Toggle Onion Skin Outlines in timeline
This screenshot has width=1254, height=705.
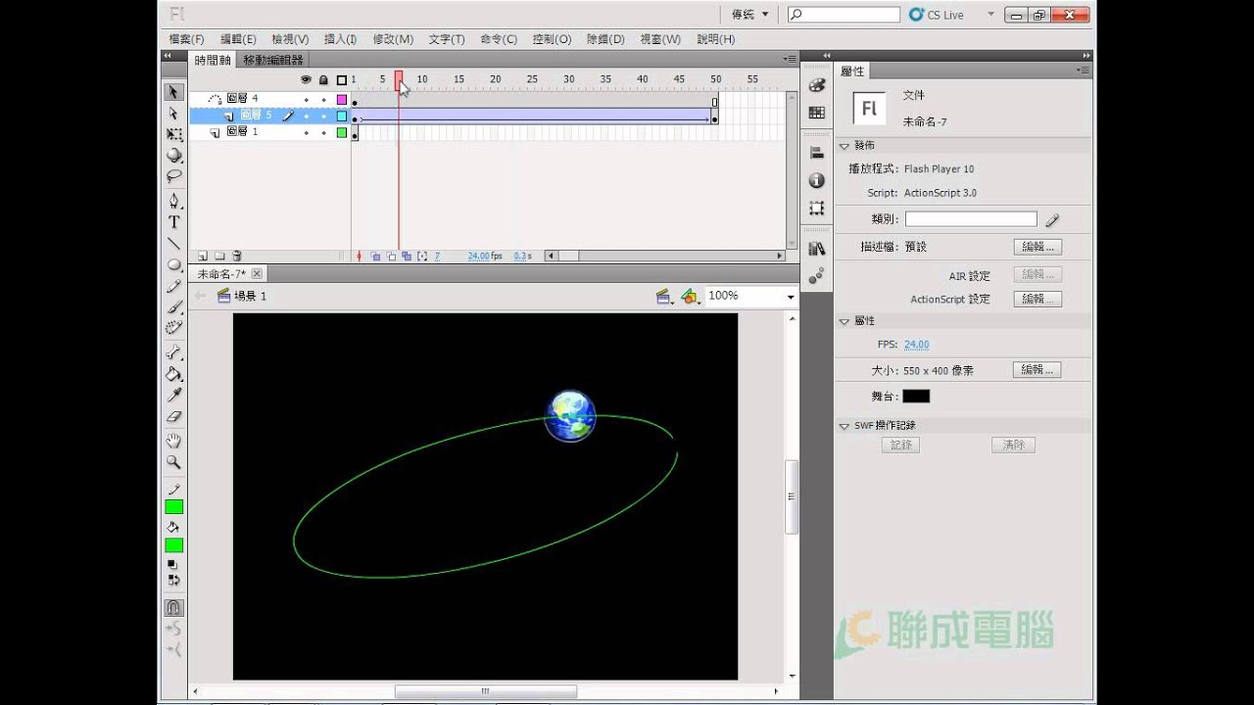pyautogui.click(x=391, y=256)
